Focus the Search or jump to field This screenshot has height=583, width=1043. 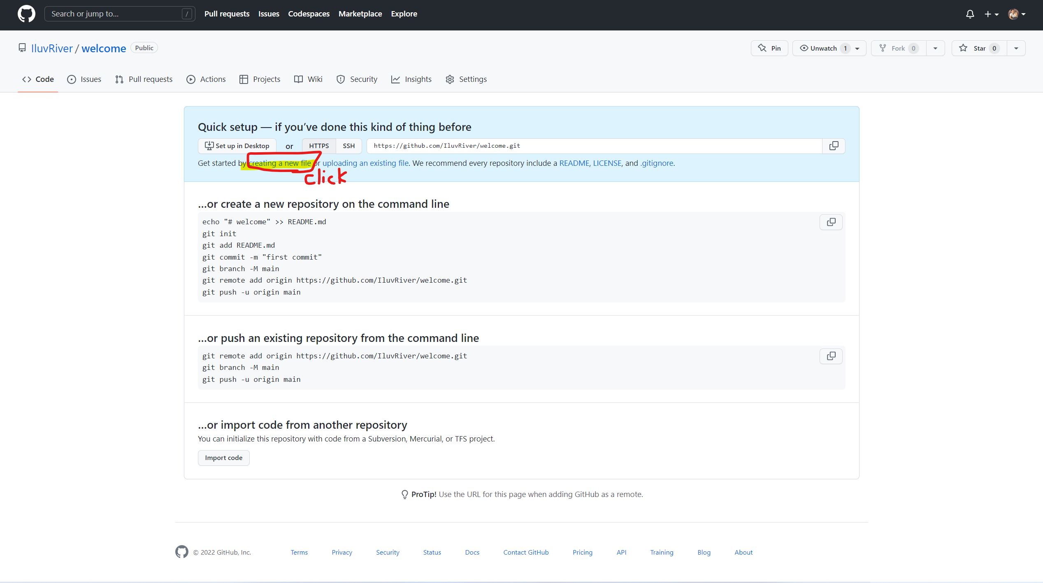tap(120, 14)
